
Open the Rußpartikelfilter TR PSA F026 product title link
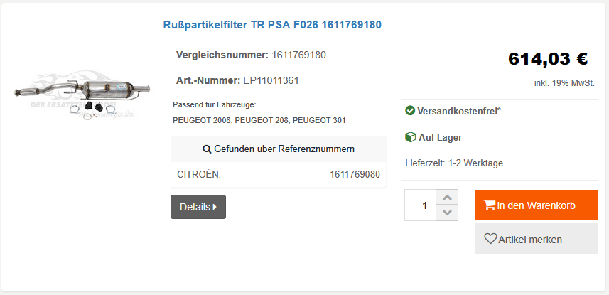[x=272, y=25]
